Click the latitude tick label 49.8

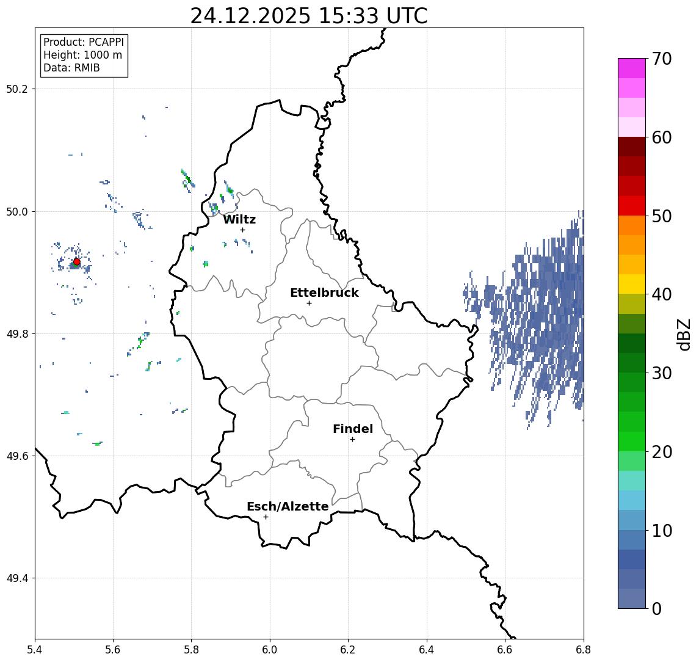point(17,333)
